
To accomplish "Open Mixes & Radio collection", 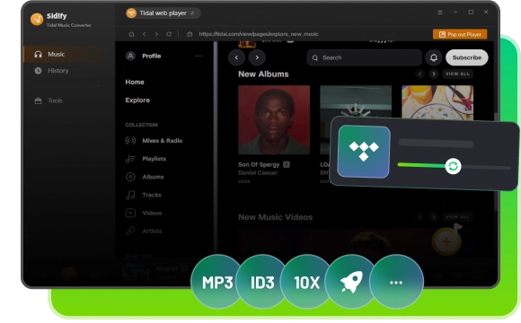I will click(x=154, y=141).
